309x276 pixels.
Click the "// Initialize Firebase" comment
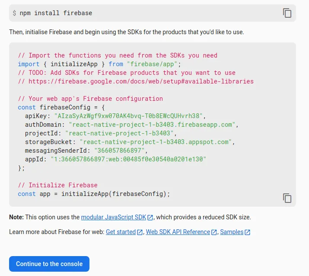[58, 185]
